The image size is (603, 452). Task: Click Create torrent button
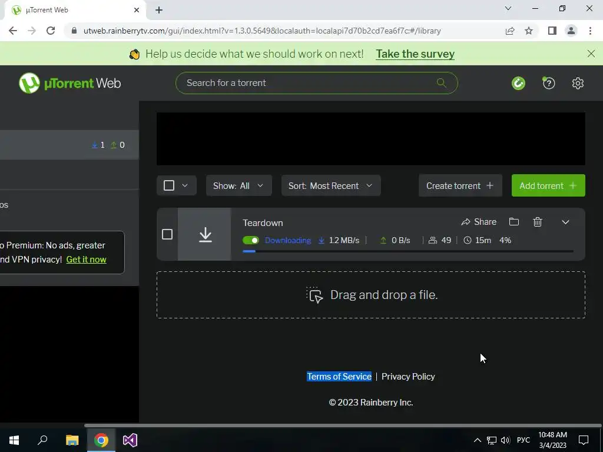[460, 185]
